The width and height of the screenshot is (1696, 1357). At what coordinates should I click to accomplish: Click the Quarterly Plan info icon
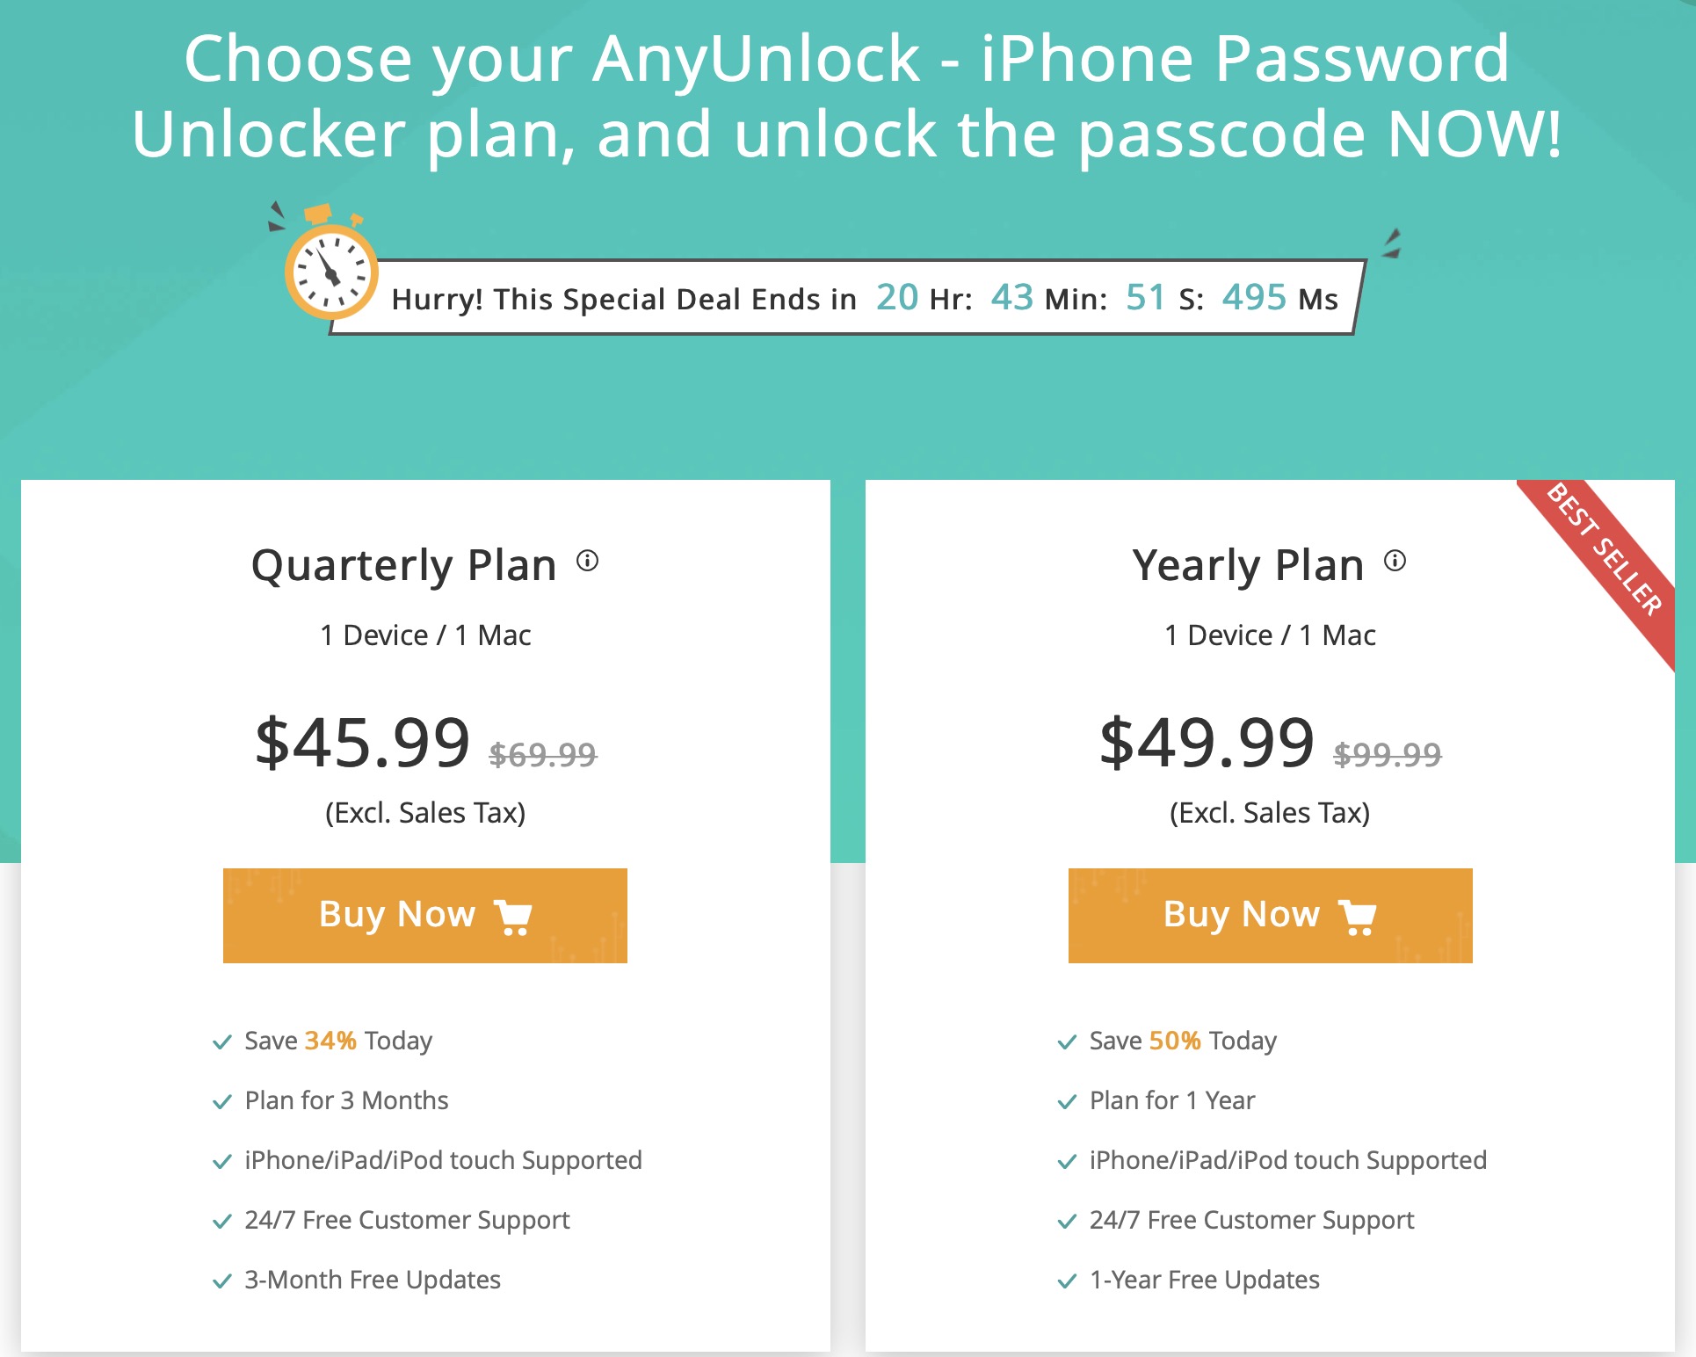(x=587, y=561)
